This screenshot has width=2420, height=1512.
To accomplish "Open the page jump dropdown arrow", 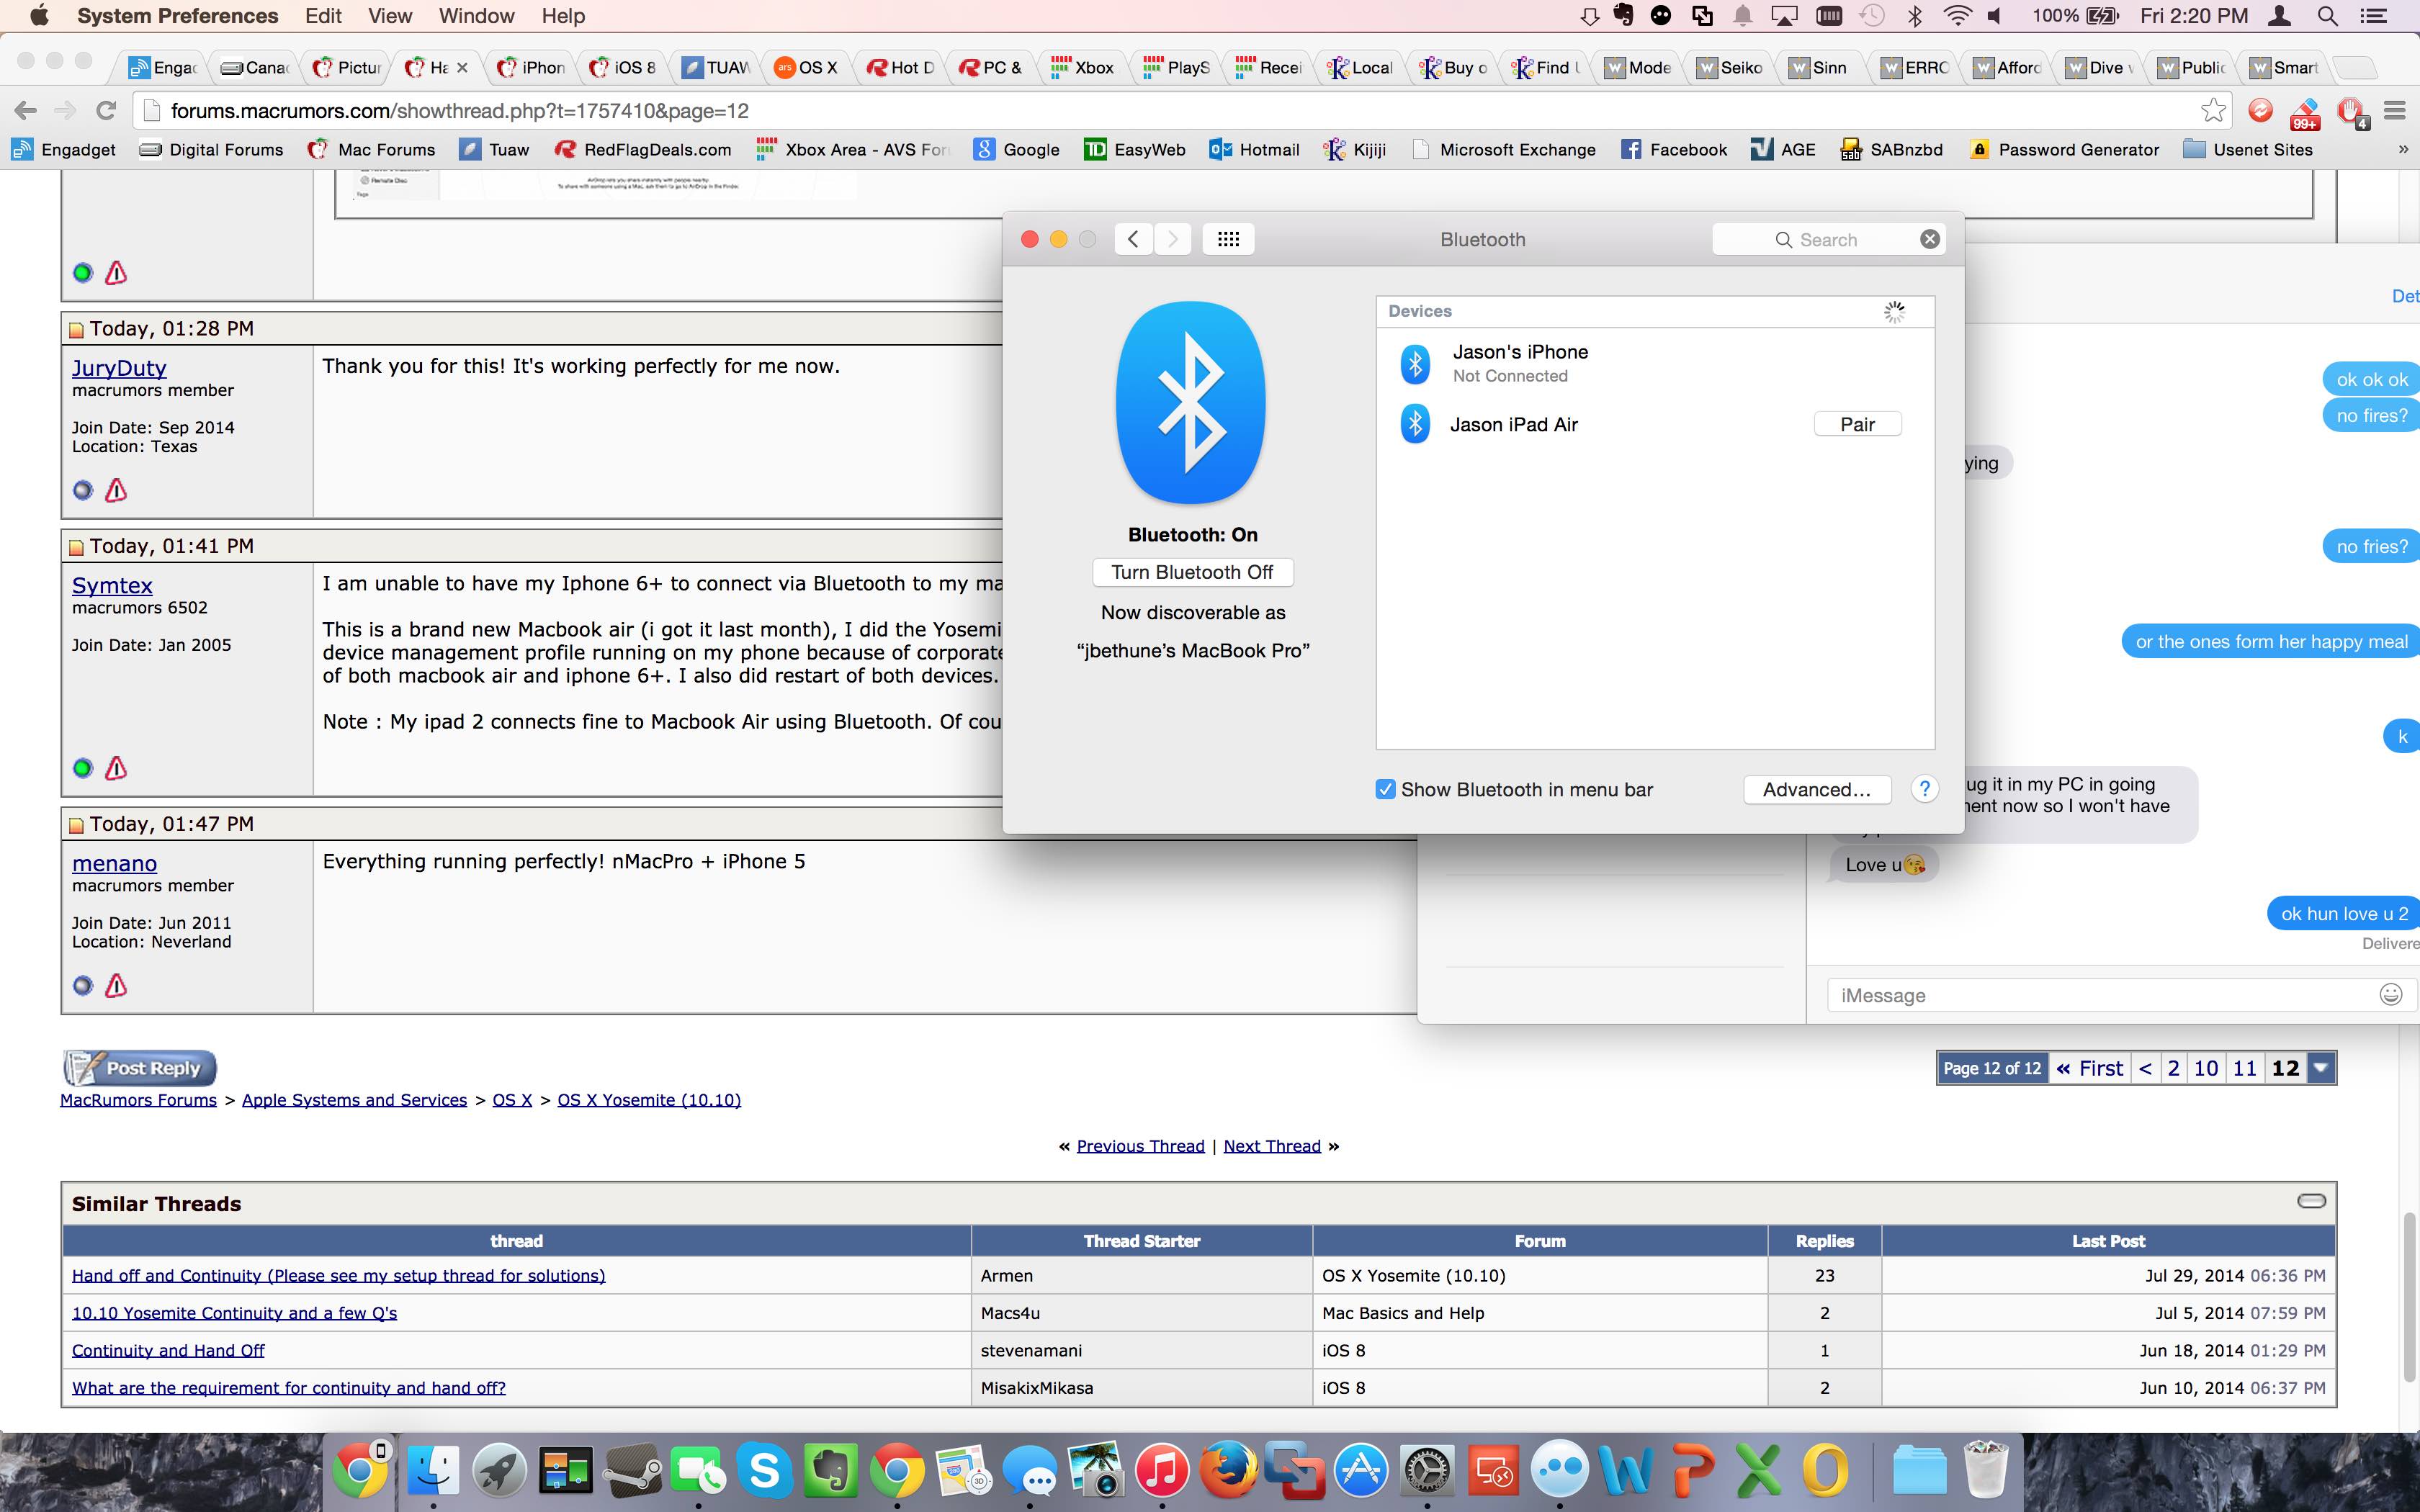I will point(2320,1068).
